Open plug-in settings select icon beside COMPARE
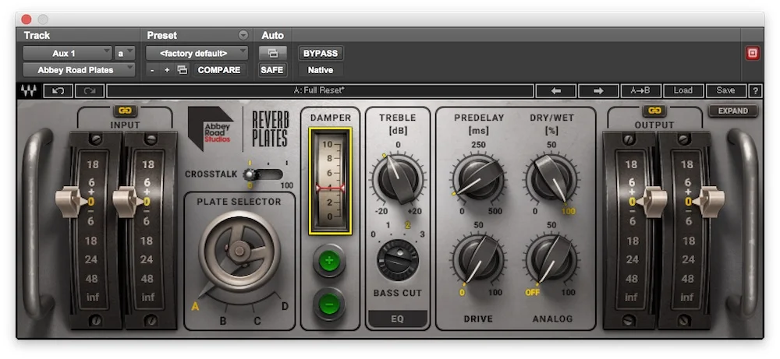Image resolution: width=780 pixels, height=359 pixels. tap(183, 70)
